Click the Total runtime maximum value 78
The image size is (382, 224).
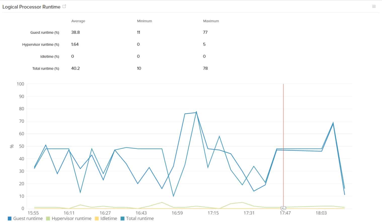(x=205, y=68)
